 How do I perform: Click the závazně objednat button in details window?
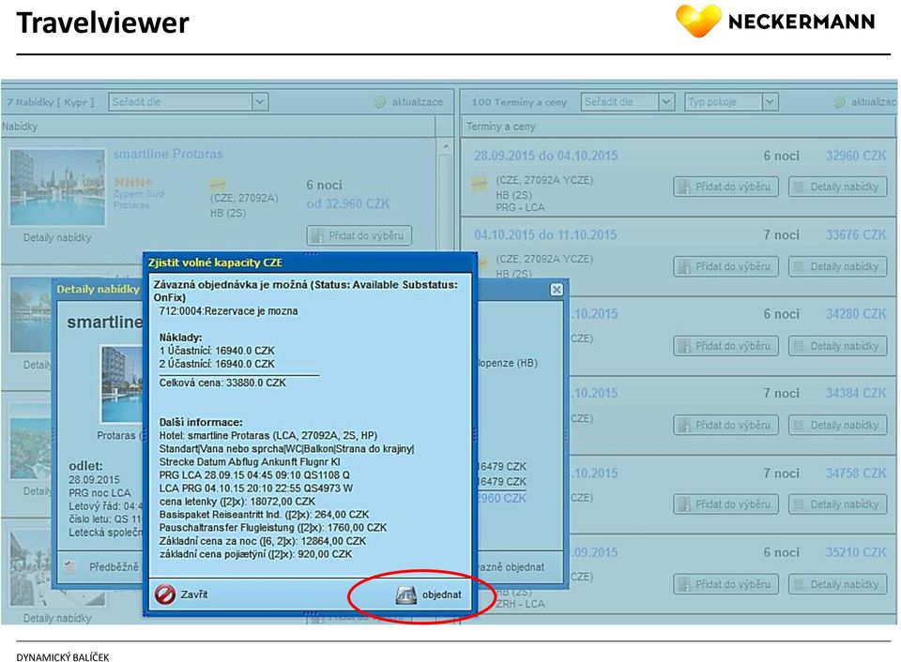tap(511, 566)
